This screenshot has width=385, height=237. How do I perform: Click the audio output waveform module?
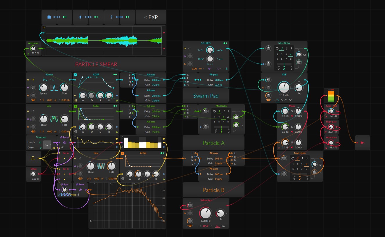pos(363,143)
